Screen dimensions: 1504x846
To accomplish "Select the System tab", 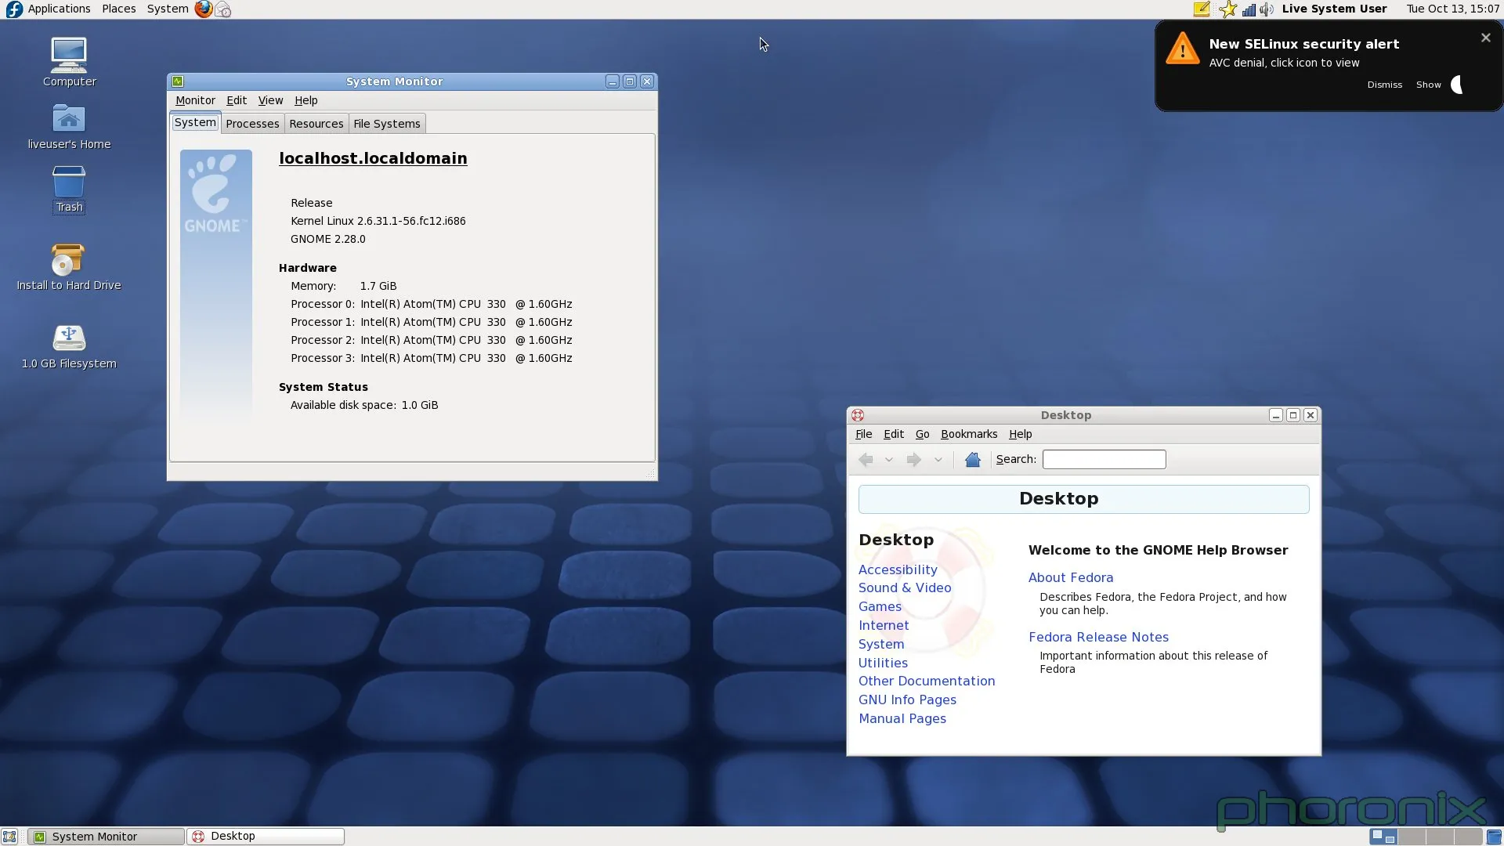I will (x=195, y=122).
